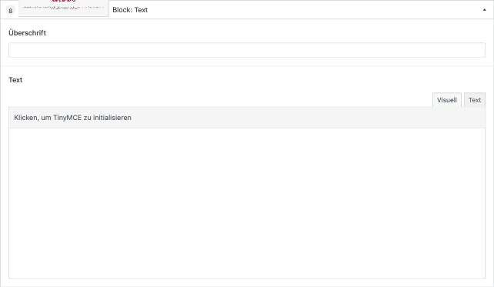Switch to the Text editor tab
494x287 pixels.
(x=475, y=100)
